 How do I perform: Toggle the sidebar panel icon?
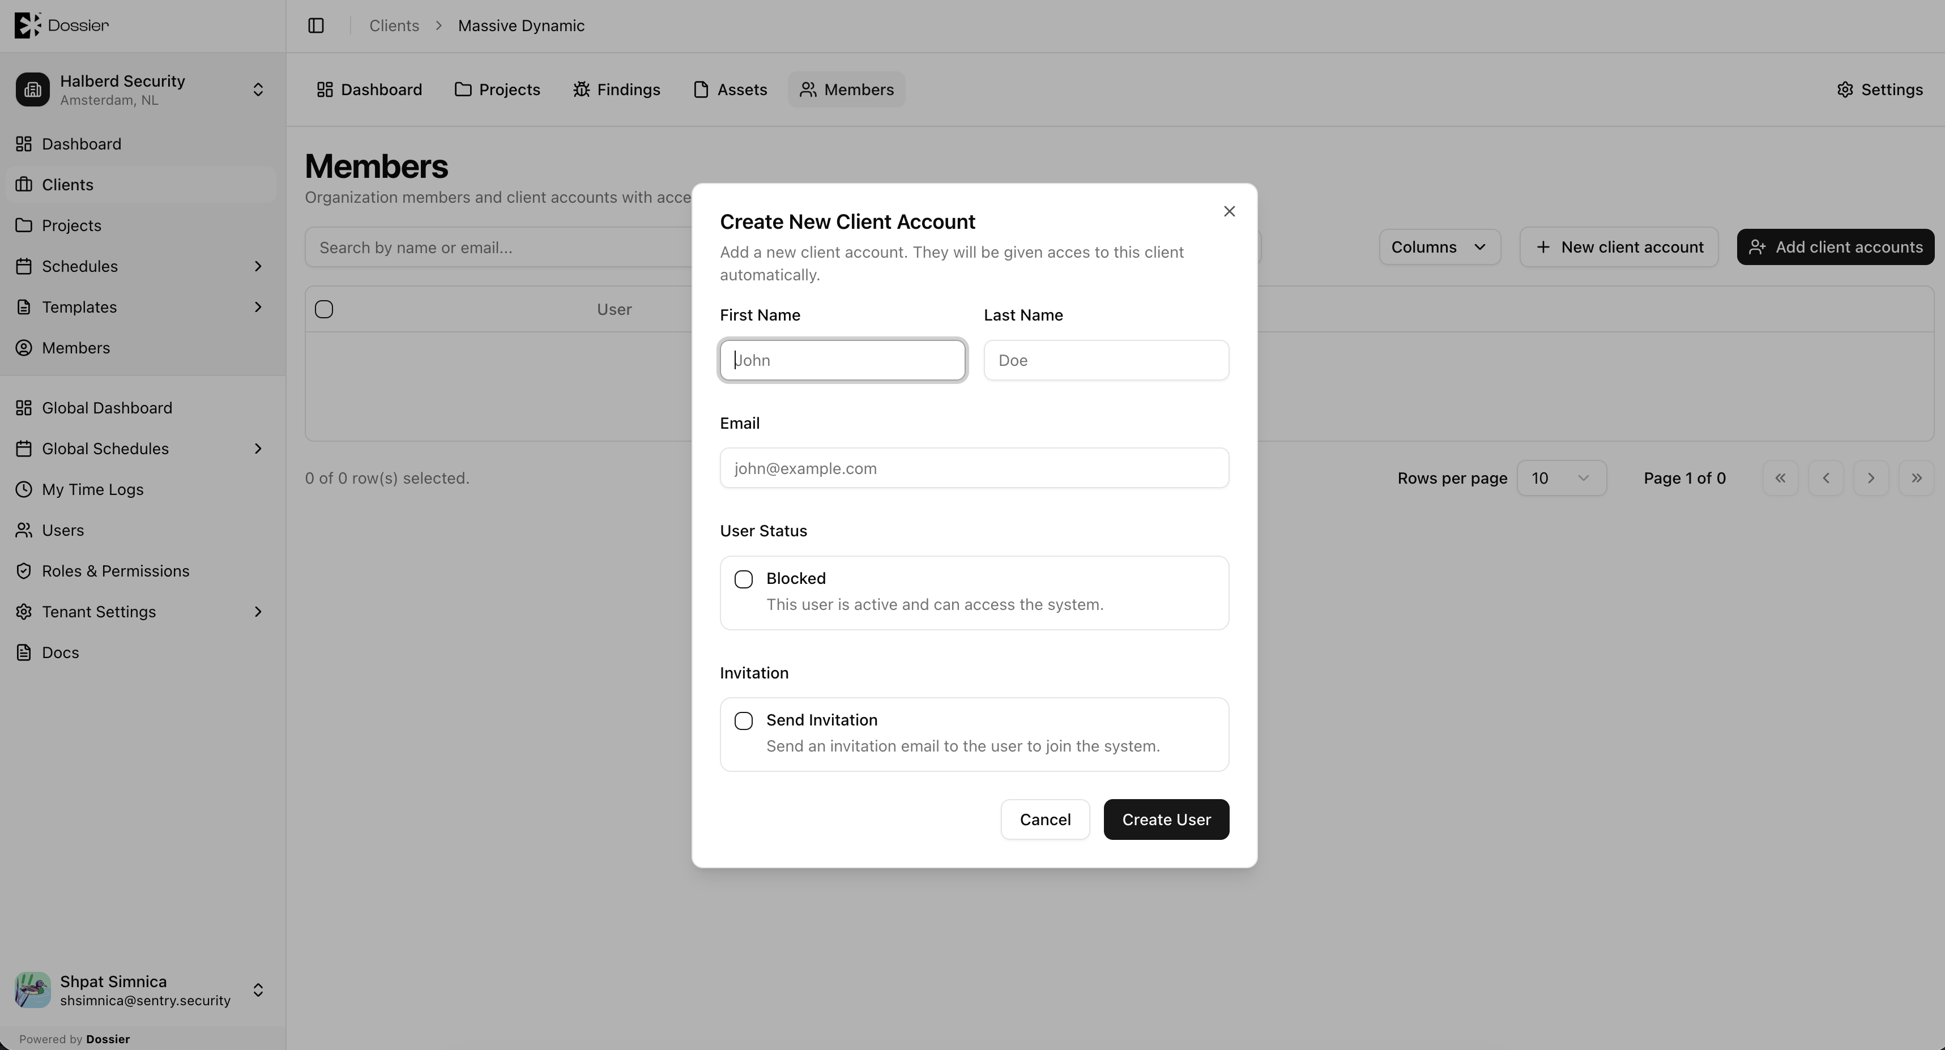click(x=315, y=25)
